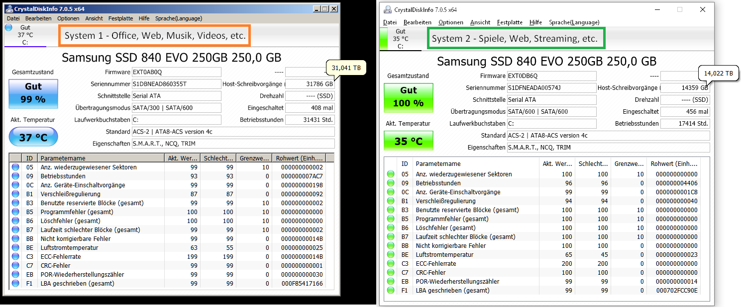Select Programmfehler (gesamt) row in left window
The image size is (744, 308).
[172, 212]
